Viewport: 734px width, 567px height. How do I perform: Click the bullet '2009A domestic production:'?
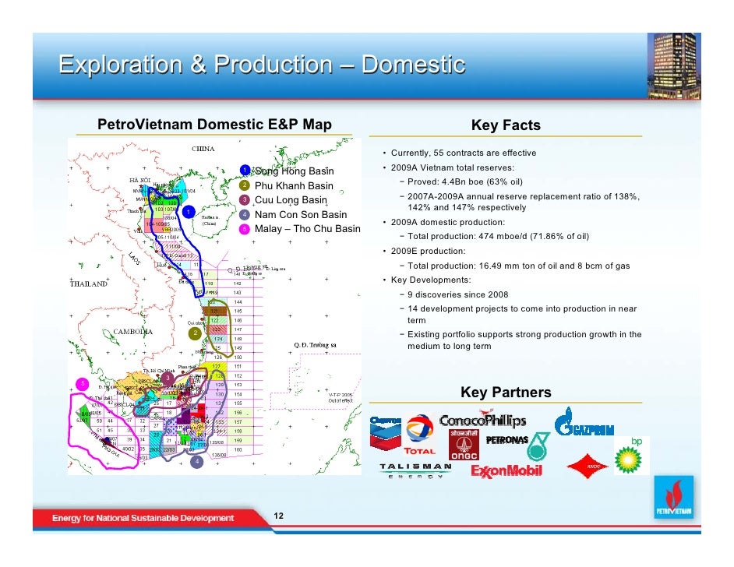click(447, 222)
